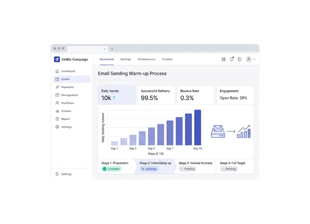Click the Stage 3: Volume Increase step
The width and height of the screenshot is (310, 224).
click(195, 166)
